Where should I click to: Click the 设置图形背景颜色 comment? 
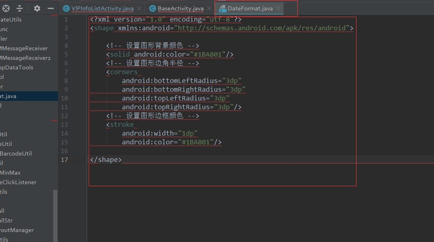[153, 45]
